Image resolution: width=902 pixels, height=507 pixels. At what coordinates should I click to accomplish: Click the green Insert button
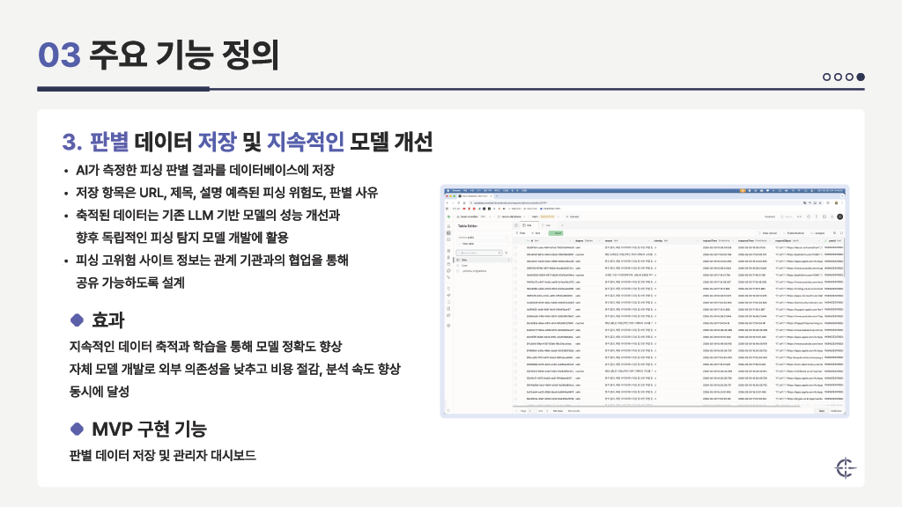coord(557,233)
